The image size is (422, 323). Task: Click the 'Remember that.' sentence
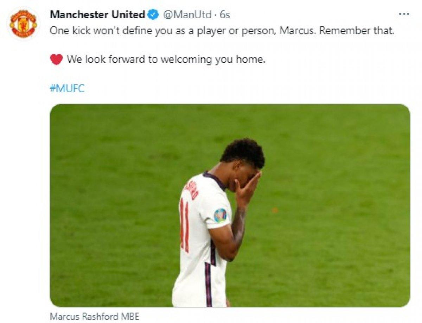click(x=357, y=31)
